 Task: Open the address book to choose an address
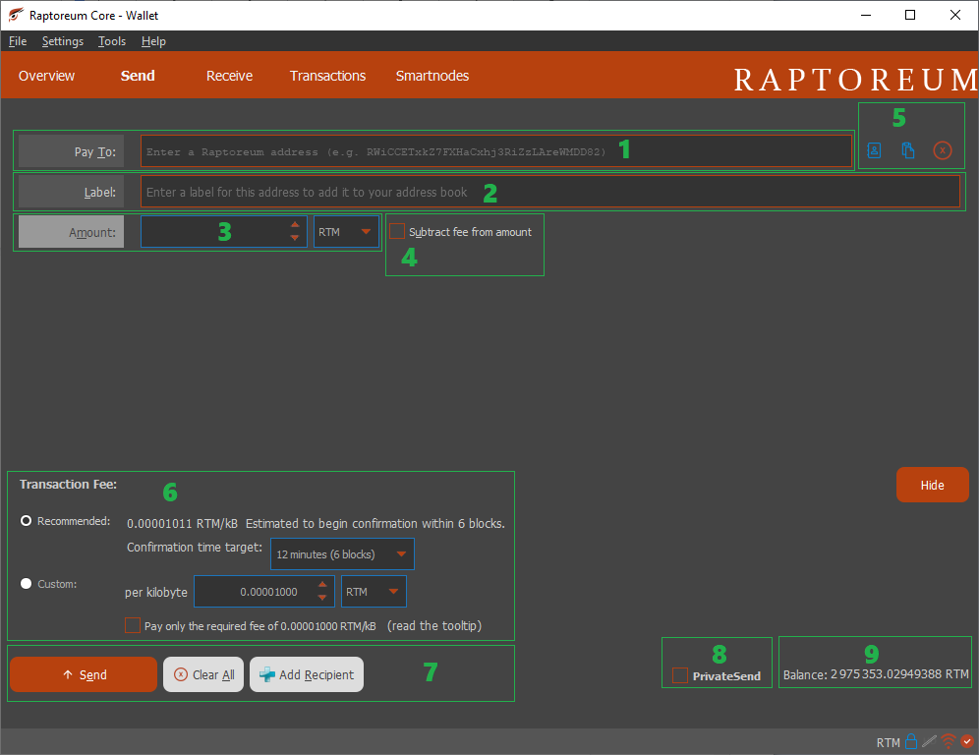click(874, 150)
